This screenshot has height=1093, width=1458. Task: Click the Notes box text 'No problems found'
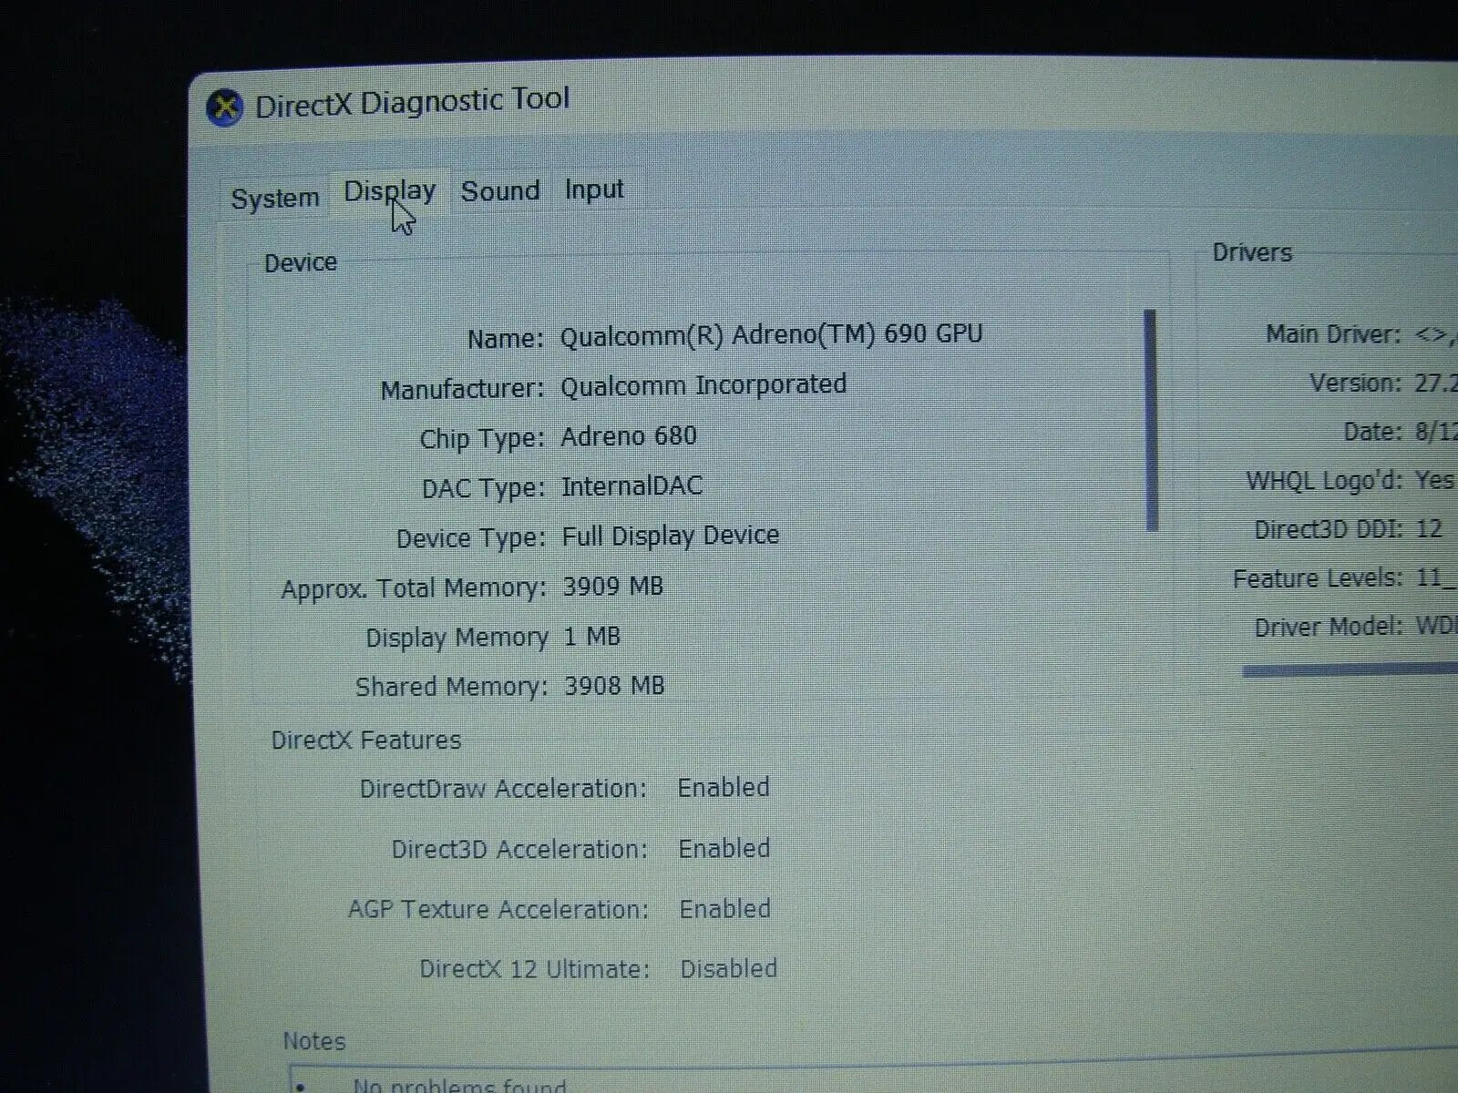[x=459, y=1085]
